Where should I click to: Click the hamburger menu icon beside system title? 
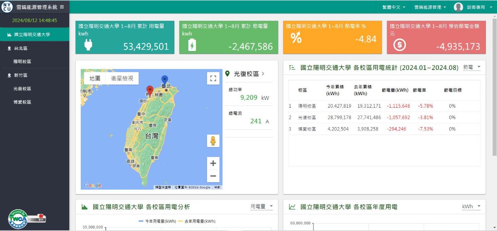(62, 7)
